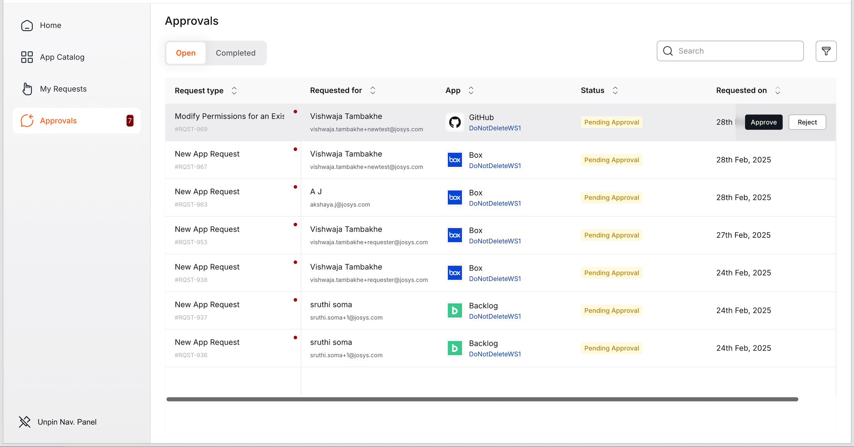Screen dimensions: 854x447
Task: Reject the RQST-969 request
Action: (807, 122)
